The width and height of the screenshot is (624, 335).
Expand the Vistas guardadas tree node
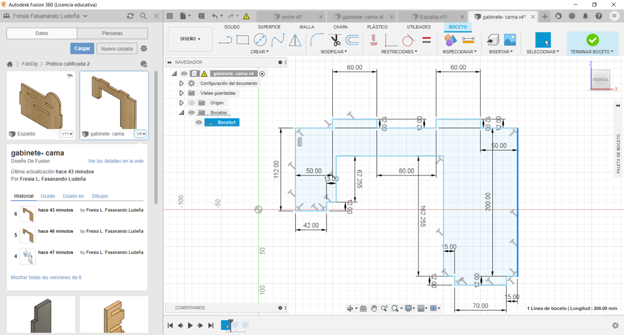pos(182,93)
